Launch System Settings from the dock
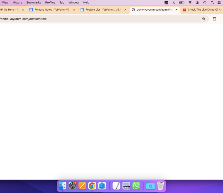This screenshot has width=223, height=193. tap(73, 186)
